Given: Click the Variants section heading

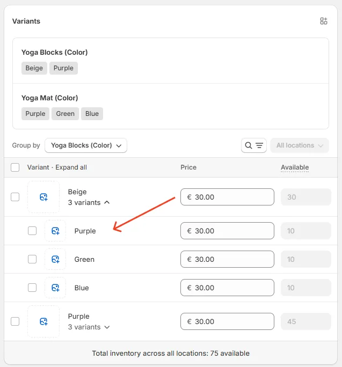Looking at the screenshot, I should pyautogui.click(x=26, y=21).
